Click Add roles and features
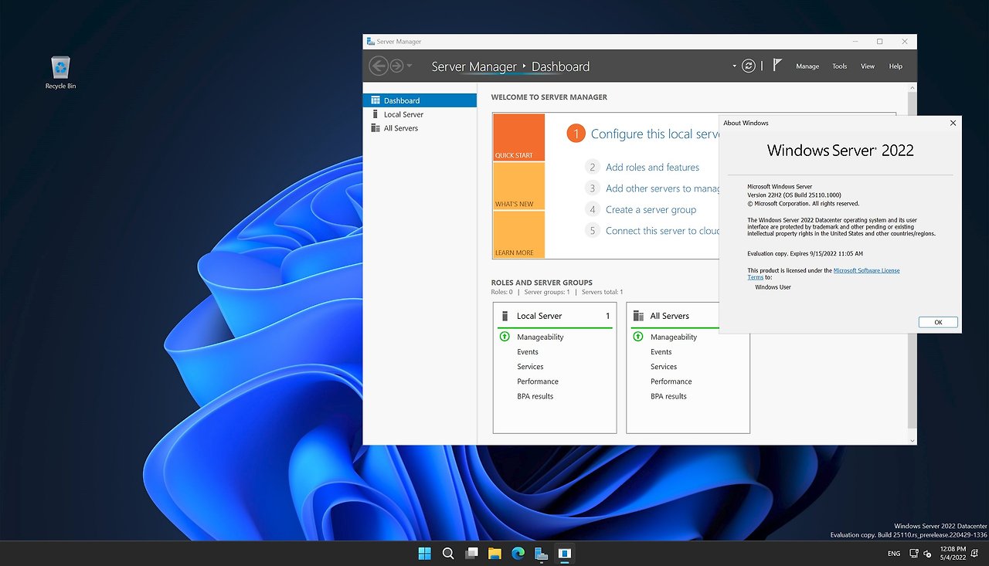Image resolution: width=989 pixels, height=566 pixels. [x=652, y=167]
